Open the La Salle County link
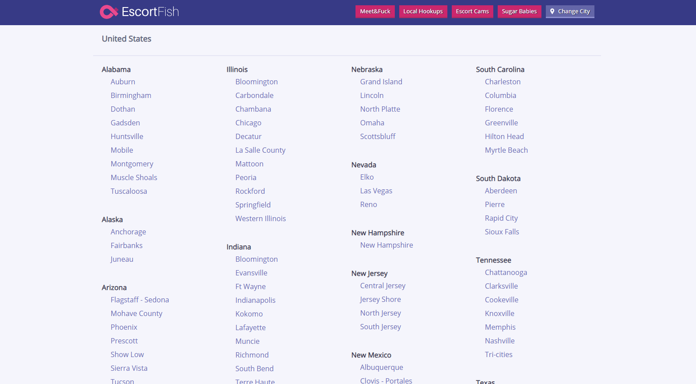 point(260,150)
